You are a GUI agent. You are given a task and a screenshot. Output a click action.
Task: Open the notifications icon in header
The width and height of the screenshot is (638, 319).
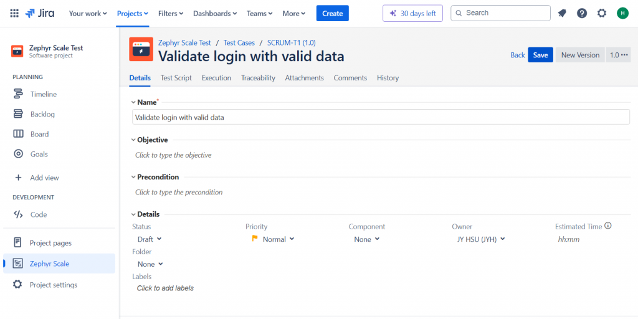point(562,13)
